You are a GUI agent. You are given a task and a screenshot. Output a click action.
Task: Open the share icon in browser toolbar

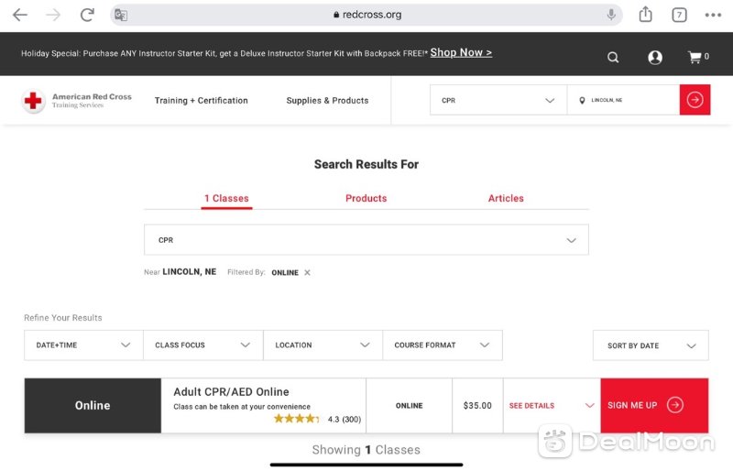pyautogui.click(x=646, y=15)
